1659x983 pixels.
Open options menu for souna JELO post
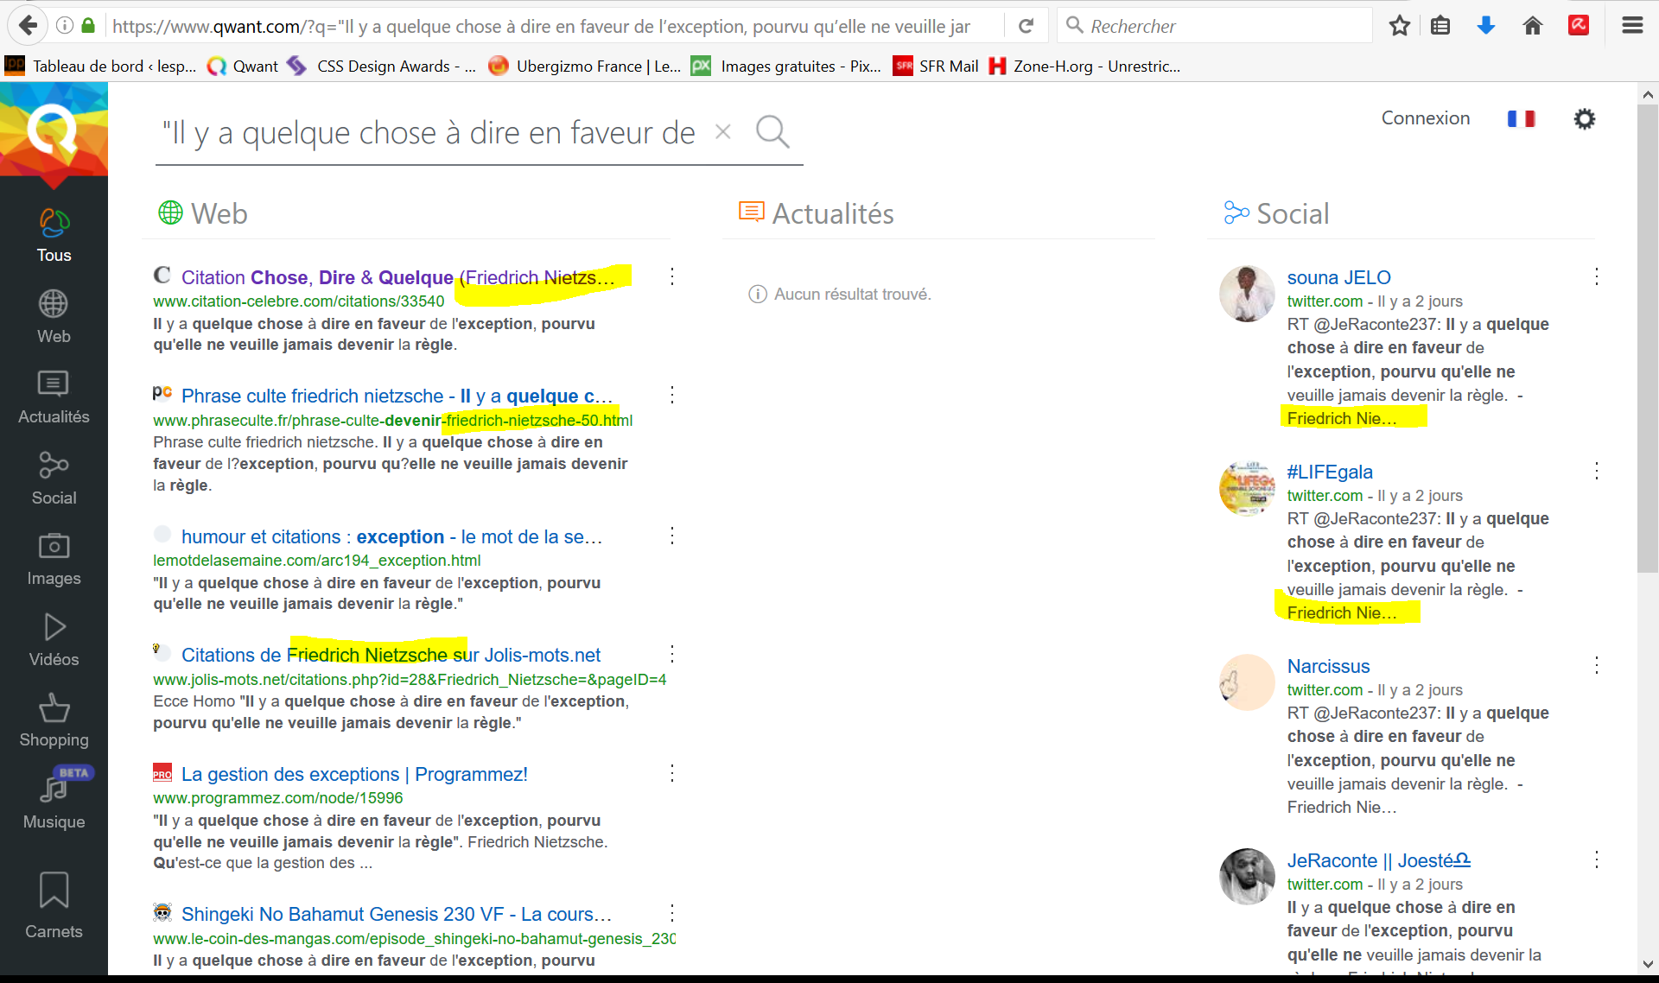tap(1596, 276)
